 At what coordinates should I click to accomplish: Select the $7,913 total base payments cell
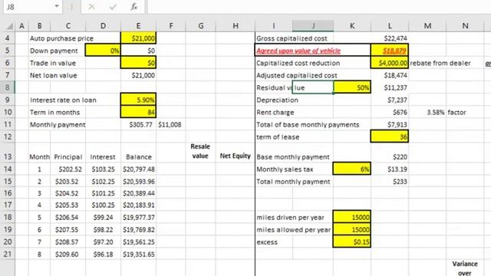tap(390, 124)
